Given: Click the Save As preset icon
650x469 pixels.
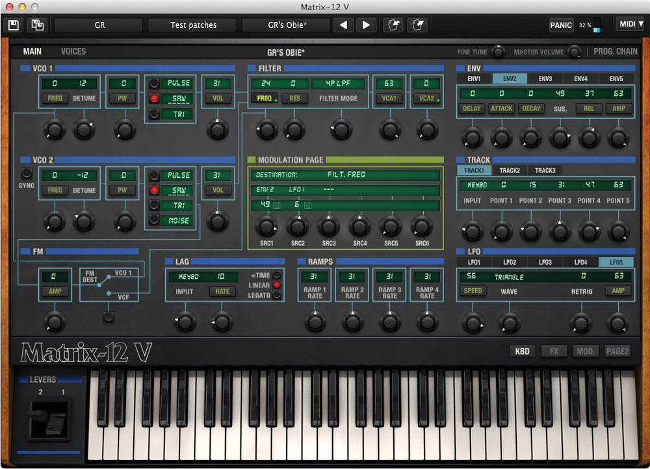Looking at the screenshot, I should [x=37, y=25].
